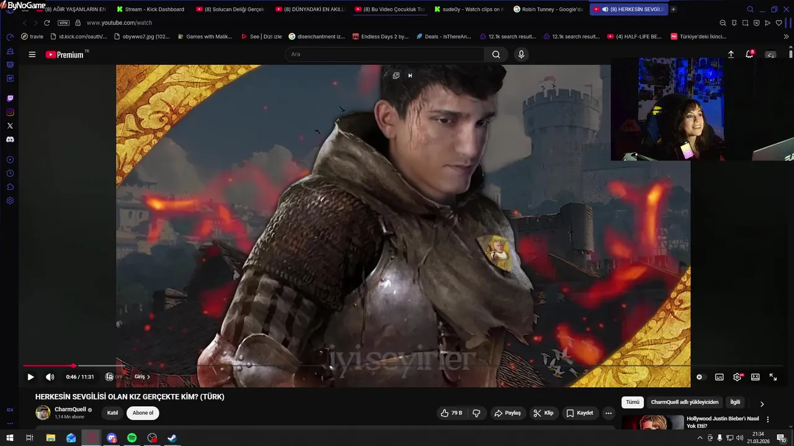Click the browser forward arrow
Viewport: 794px width, 446px height.
(35, 23)
